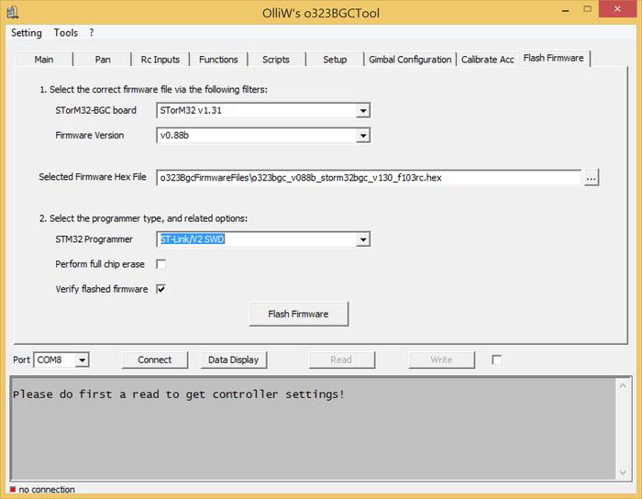
Task: Enable Perform full chip erase checkbox
Action: [160, 264]
